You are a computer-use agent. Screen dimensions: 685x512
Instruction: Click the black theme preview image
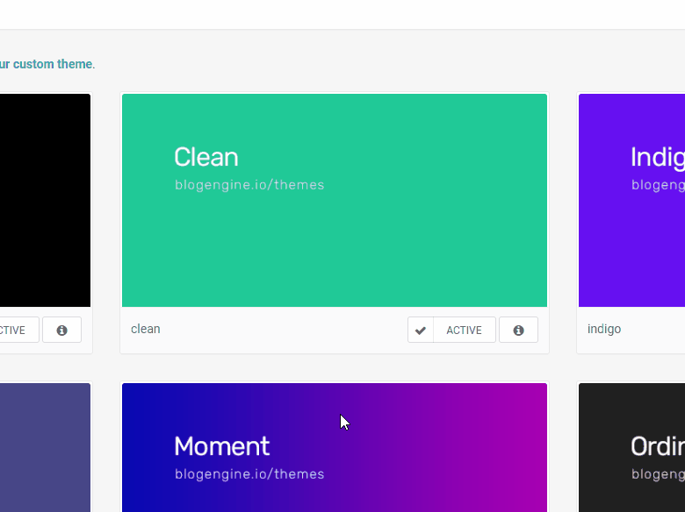(x=45, y=200)
